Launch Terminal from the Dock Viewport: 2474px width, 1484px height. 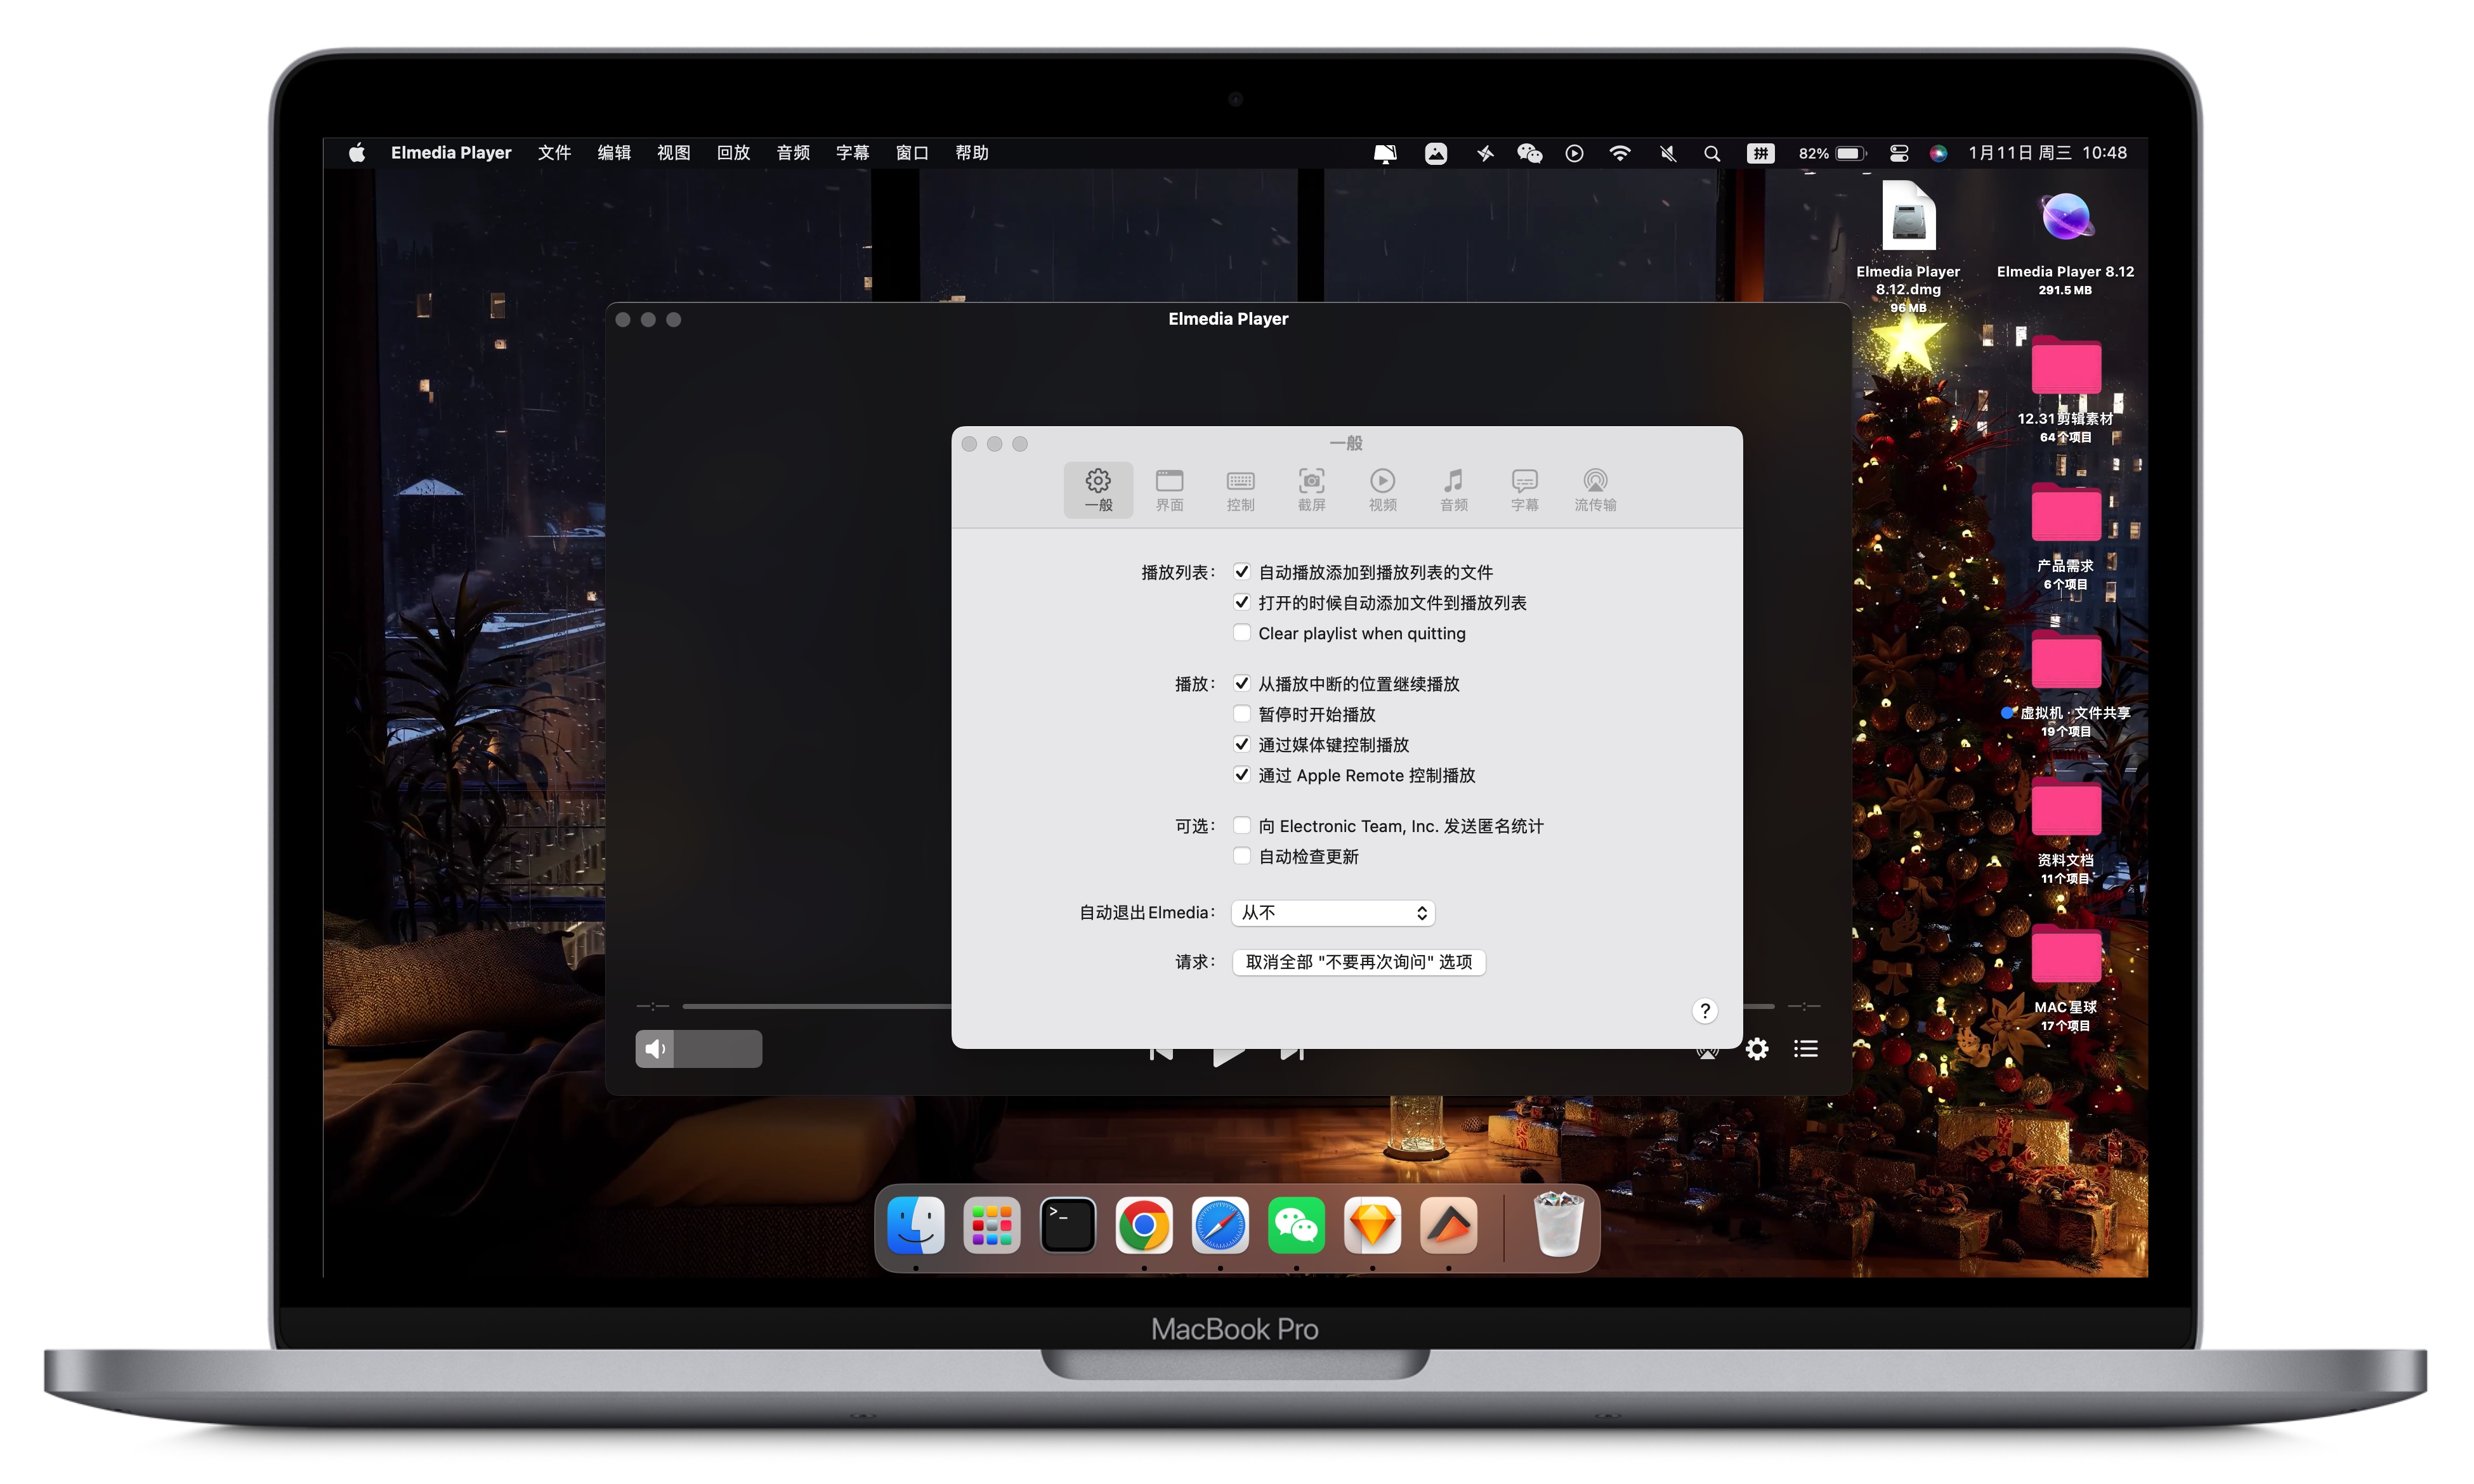[x=1068, y=1225]
